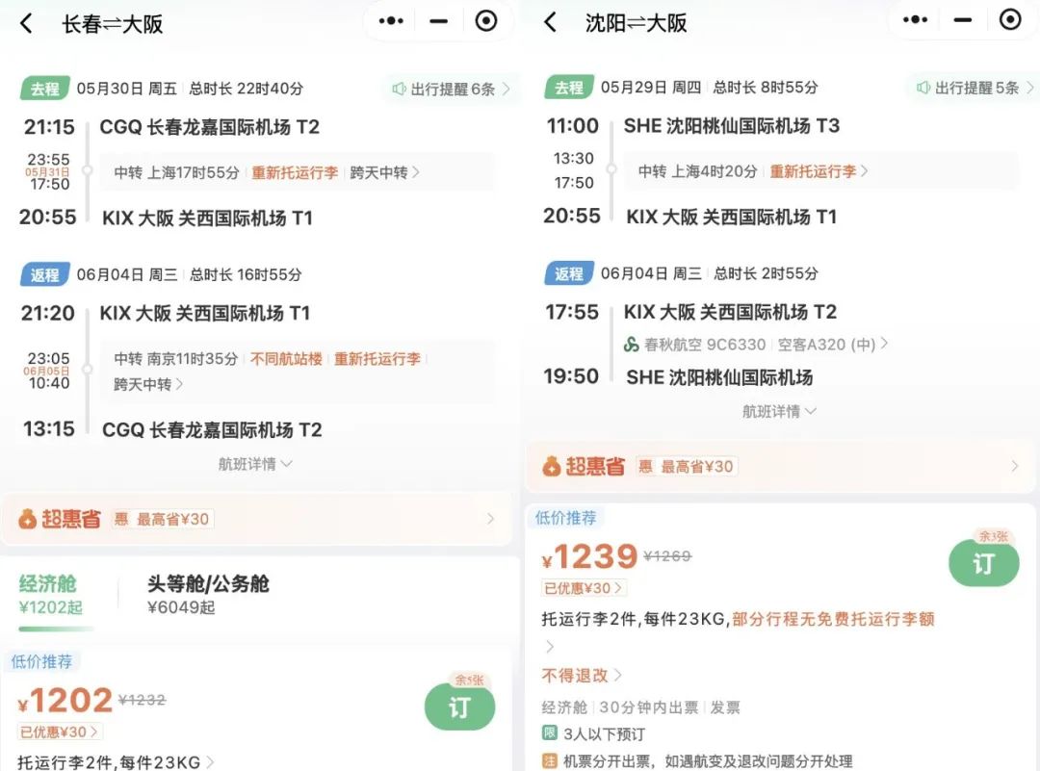Open more options menu on 沈阳⇌大阪 page
The height and width of the screenshot is (771, 1040).
pos(916,20)
